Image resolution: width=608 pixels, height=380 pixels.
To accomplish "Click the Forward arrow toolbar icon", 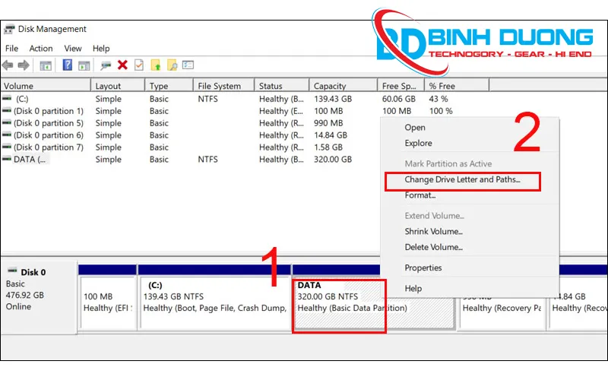I will pos(24,65).
